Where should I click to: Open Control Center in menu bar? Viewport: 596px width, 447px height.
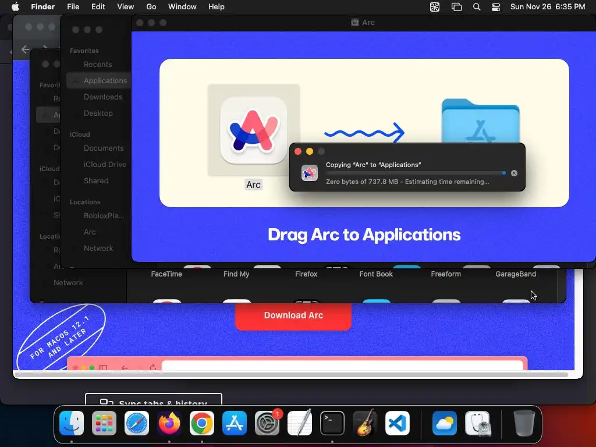tap(496, 7)
